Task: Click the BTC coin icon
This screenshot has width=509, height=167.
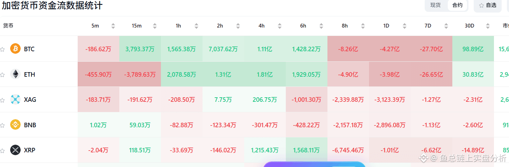Action: click(15, 49)
